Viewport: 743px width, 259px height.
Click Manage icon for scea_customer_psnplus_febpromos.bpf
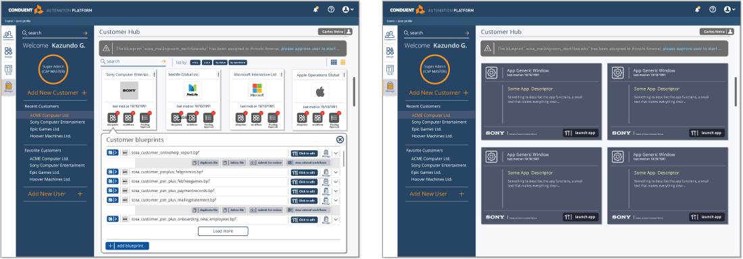[x=326, y=172]
